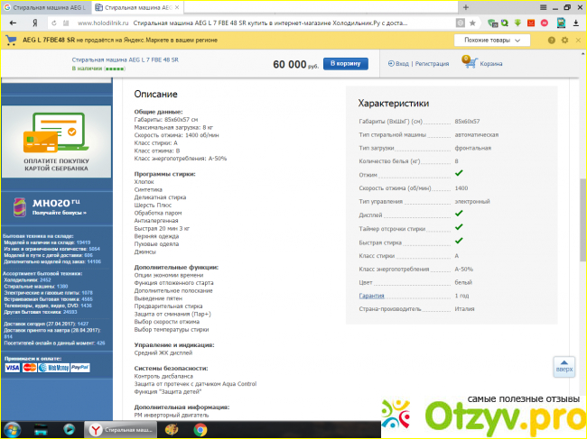The image size is (587, 439).
Task: Open the Регистрация link
Action: point(432,64)
